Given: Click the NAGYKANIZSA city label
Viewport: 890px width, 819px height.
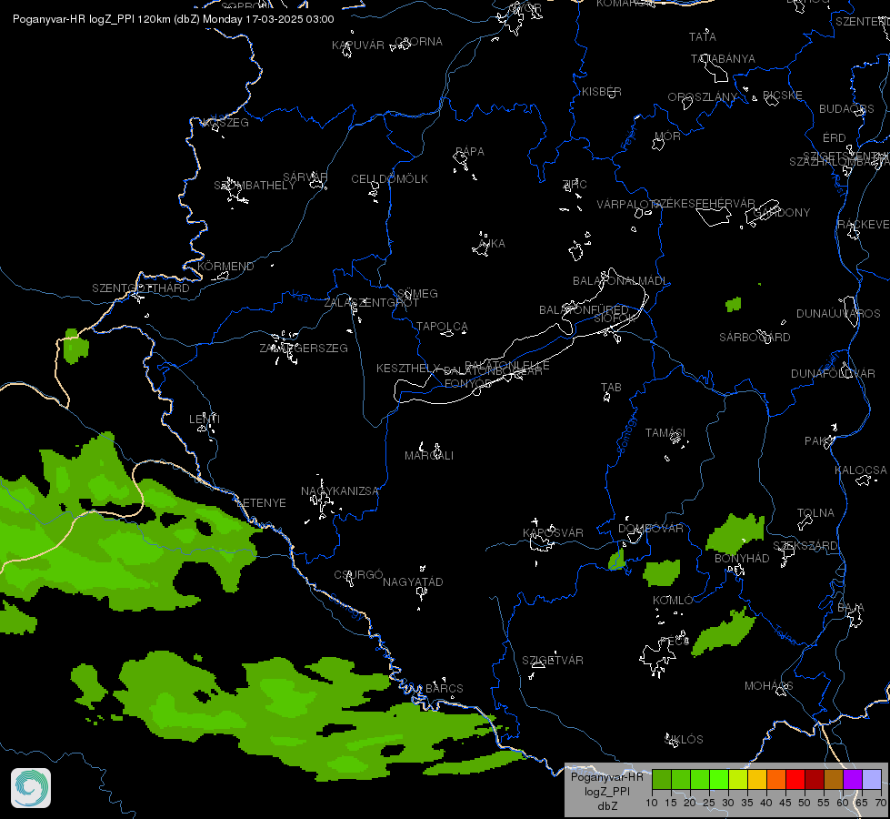Looking at the screenshot, I should 339,491.
